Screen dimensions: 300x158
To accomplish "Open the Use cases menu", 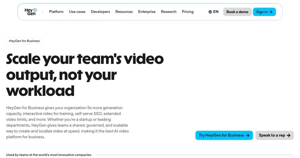I will pyautogui.click(x=77, y=12).
